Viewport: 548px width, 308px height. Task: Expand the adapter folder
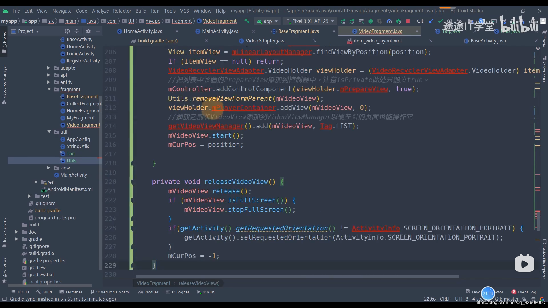[49, 68]
